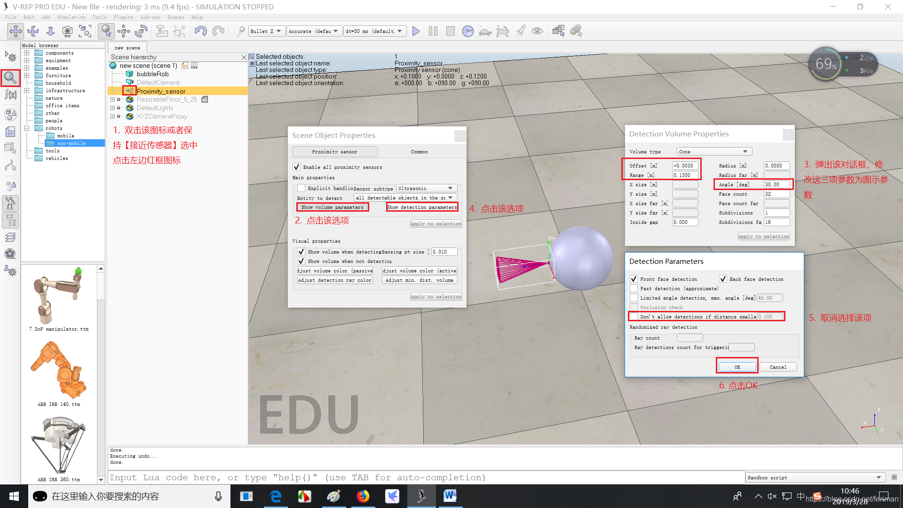Select the Stop simulation button
The image size is (903, 508).
(450, 31)
